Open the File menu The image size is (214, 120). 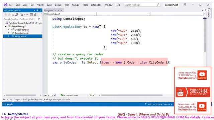(x=11, y=5)
